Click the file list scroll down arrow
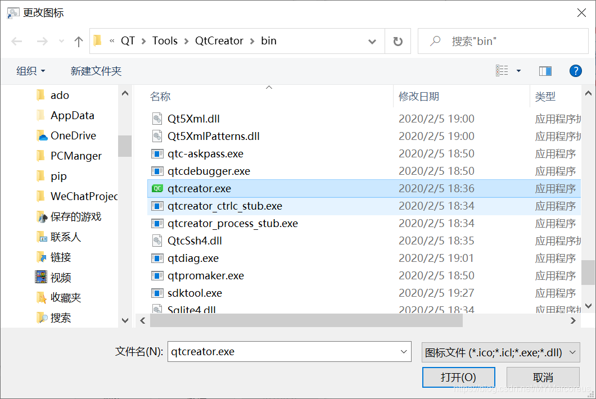Image resolution: width=596 pixels, height=399 pixels. [x=588, y=306]
